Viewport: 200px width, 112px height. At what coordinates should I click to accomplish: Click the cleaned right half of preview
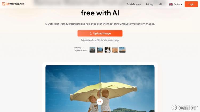click(x=127, y=89)
